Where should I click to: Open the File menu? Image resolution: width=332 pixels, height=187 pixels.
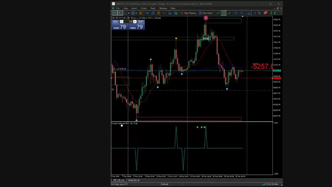pos(118,8)
